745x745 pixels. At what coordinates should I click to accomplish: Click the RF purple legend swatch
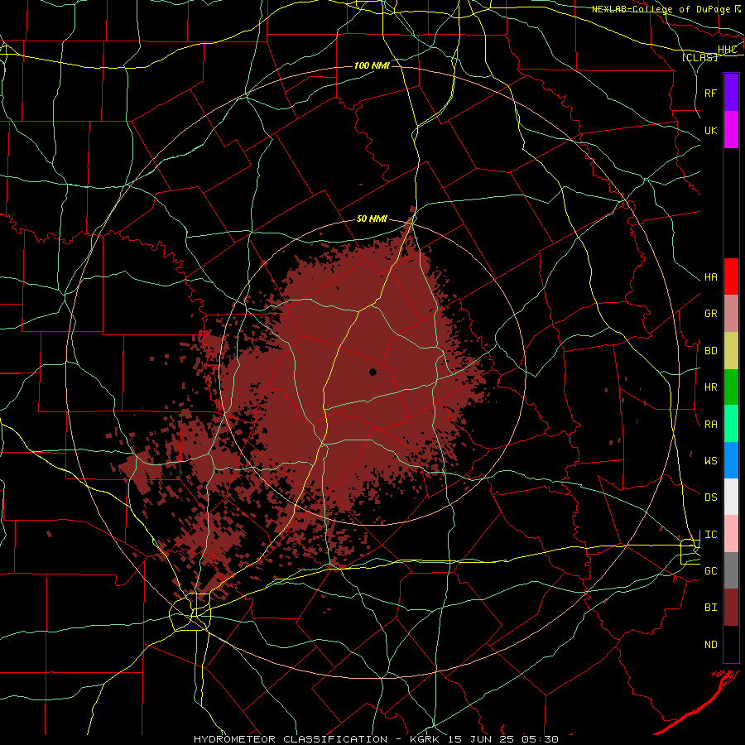coord(731,93)
